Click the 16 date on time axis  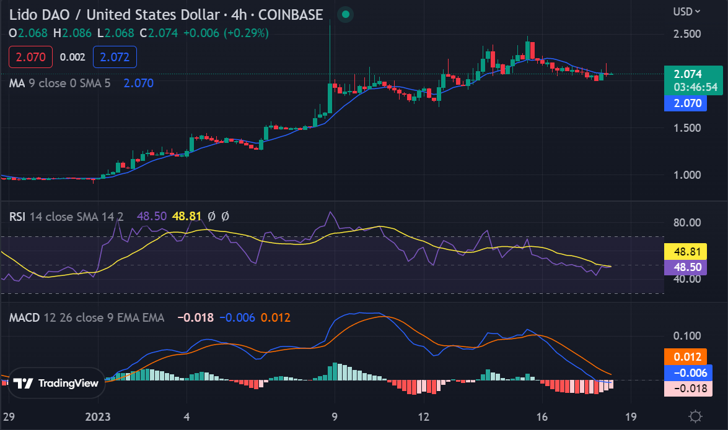point(542,416)
